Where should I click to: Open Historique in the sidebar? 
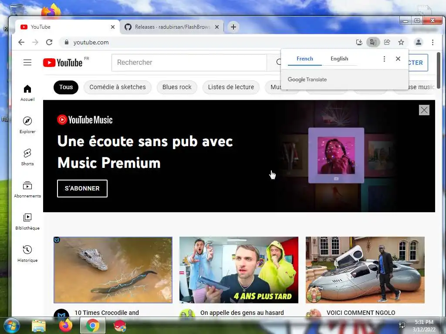click(x=27, y=254)
